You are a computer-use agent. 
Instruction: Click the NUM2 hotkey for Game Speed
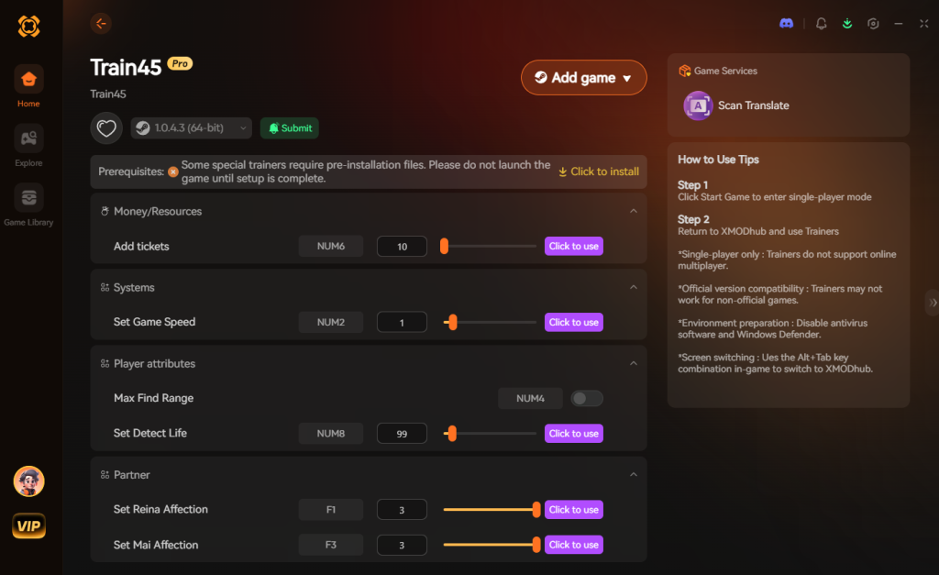[x=330, y=322]
